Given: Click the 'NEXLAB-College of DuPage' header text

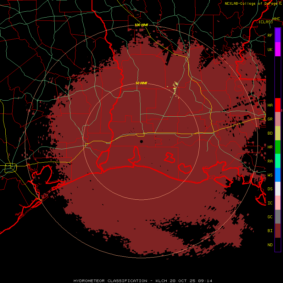Looking at the screenshot, I should click(252, 3).
